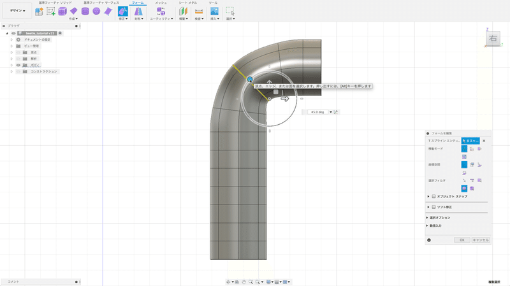Enable the Soft Modification checkbox
This screenshot has height=286, width=510.
(x=433, y=207)
